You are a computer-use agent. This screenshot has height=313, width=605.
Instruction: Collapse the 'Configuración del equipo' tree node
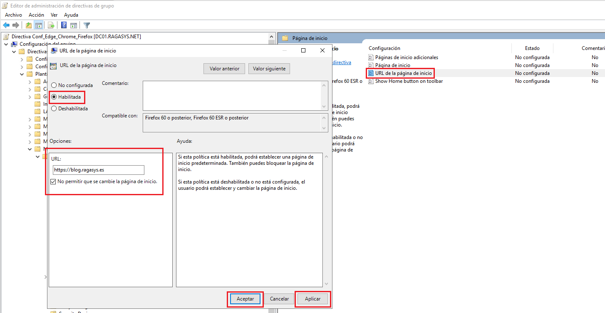point(5,44)
